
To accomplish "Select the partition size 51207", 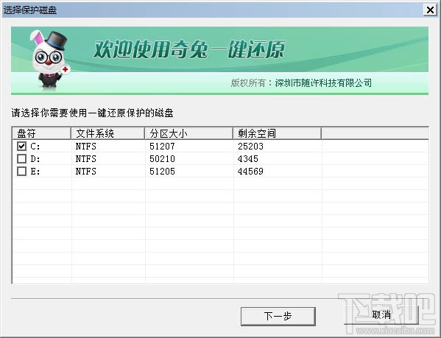I will coord(162,147).
